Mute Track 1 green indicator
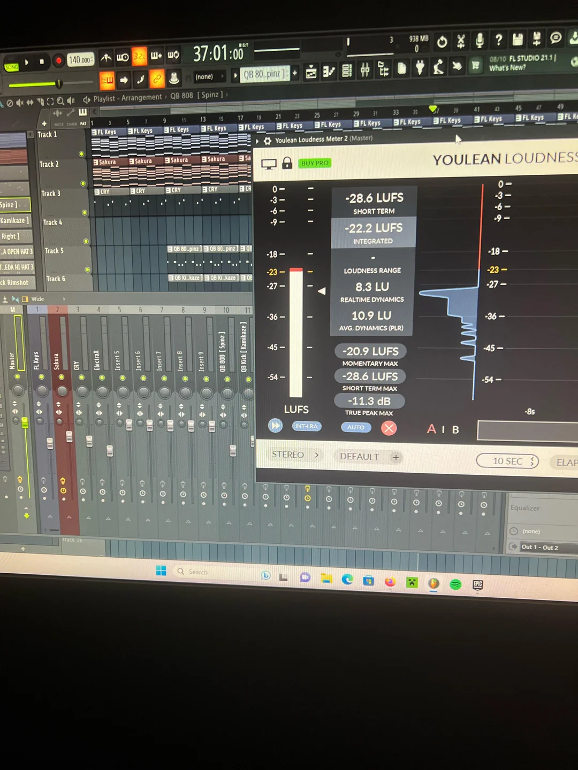 (82, 154)
